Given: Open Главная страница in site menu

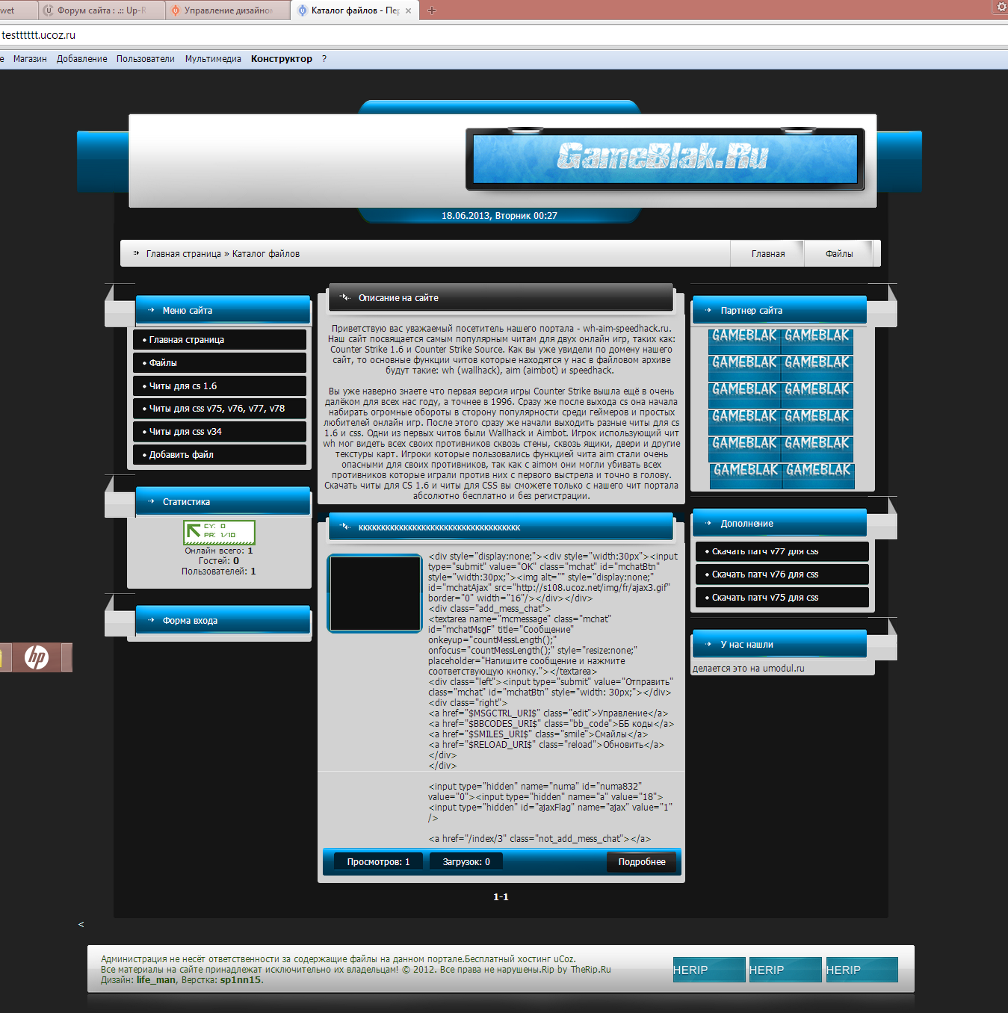Looking at the screenshot, I should [x=220, y=340].
